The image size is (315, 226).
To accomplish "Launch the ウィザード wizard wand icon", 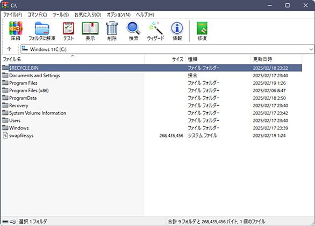I will tap(155, 28).
